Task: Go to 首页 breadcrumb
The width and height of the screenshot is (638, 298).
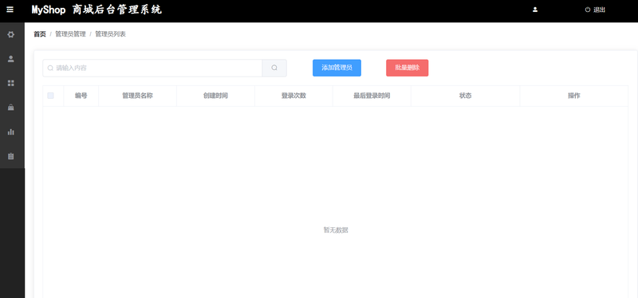Action: (x=40, y=34)
